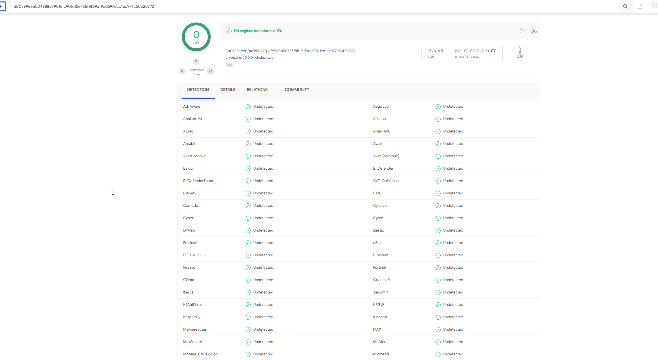658x360 pixels.
Task: Click the BitDefenderTheta engine name
Action: (x=198, y=181)
